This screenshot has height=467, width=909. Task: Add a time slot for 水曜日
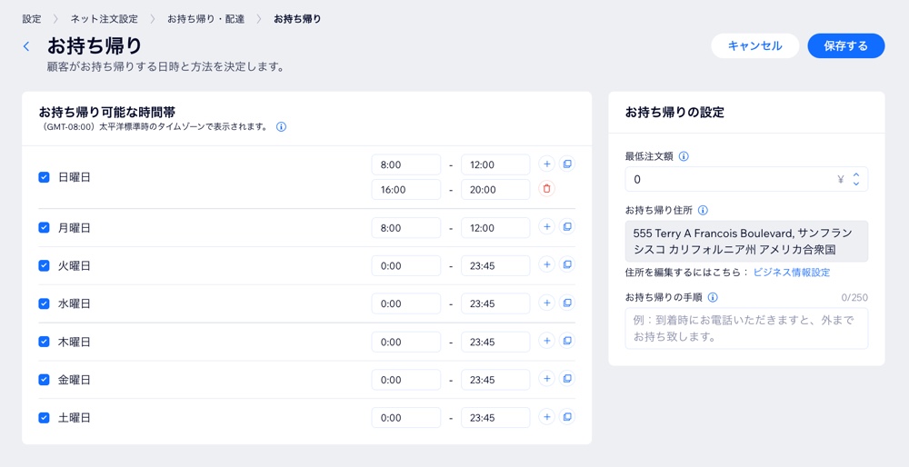pos(546,303)
